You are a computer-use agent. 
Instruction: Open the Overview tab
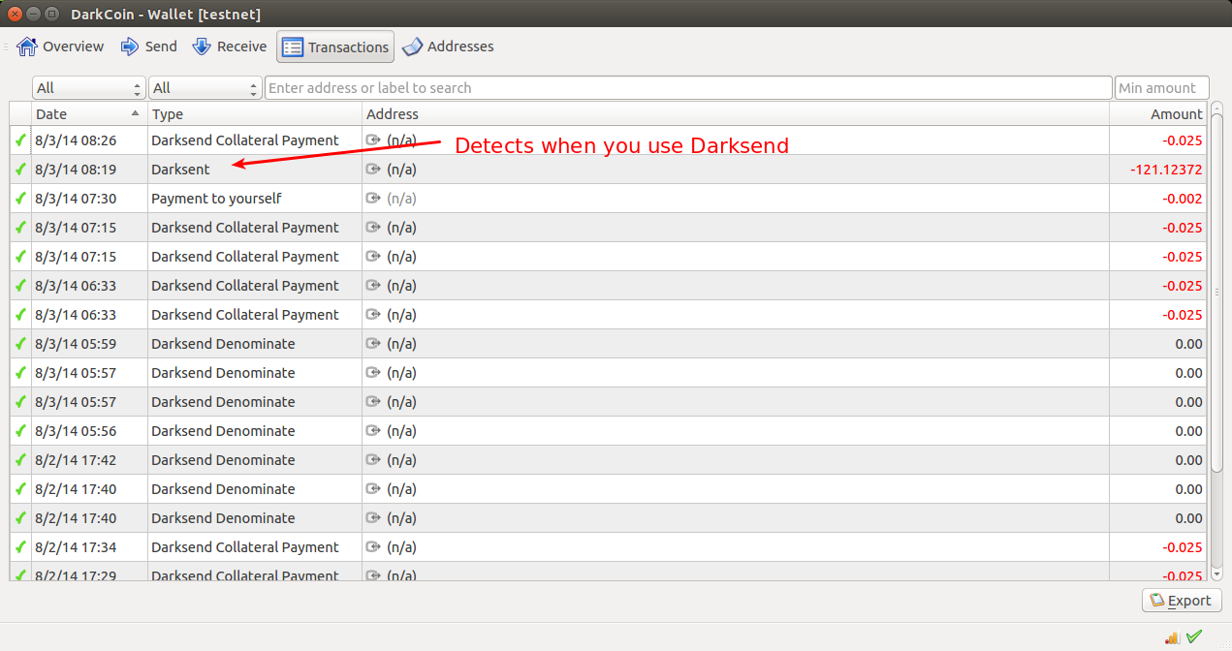coord(60,46)
